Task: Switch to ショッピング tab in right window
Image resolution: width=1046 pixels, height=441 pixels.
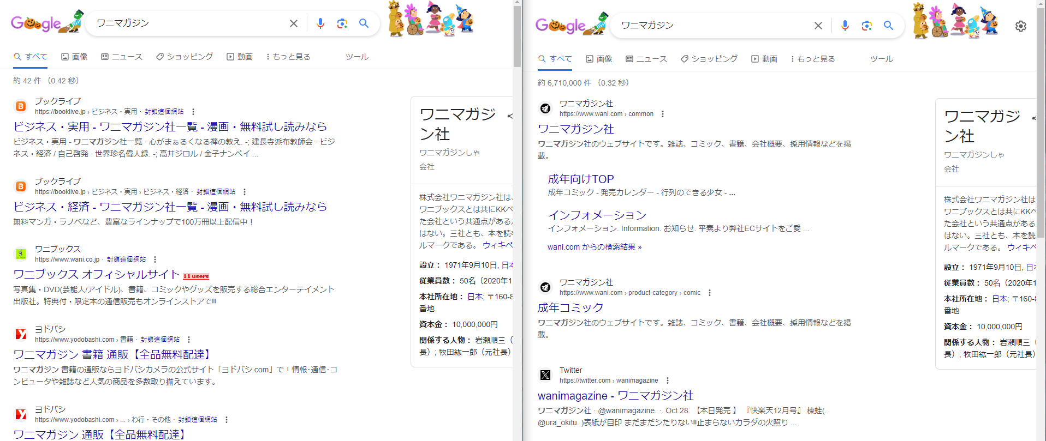Action: click(709, 59)
